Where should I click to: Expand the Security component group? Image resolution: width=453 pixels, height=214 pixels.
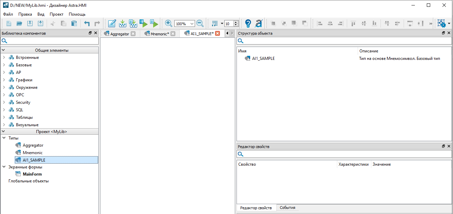[x=4, y=102]
